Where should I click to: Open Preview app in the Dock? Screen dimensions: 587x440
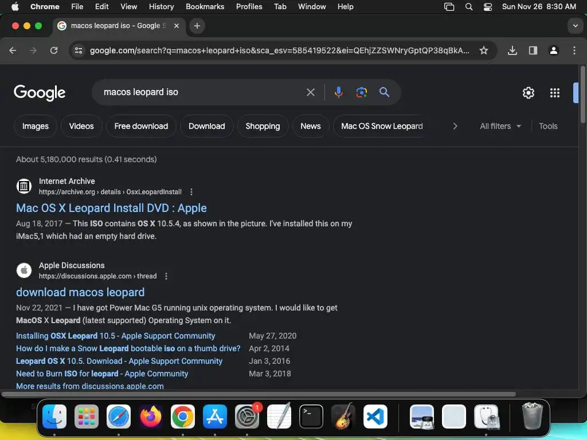pos(422,416)
